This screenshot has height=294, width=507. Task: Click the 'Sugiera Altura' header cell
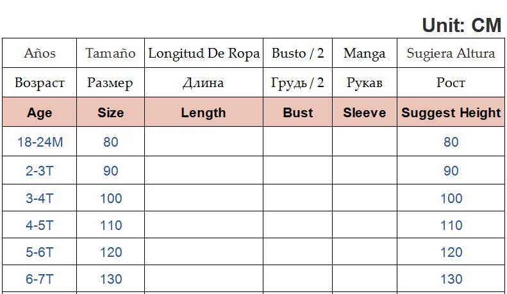451,53
